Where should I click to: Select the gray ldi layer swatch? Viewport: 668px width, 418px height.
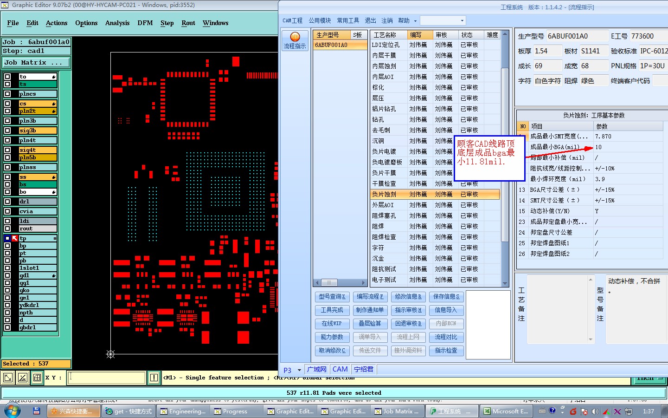(38, 221)
